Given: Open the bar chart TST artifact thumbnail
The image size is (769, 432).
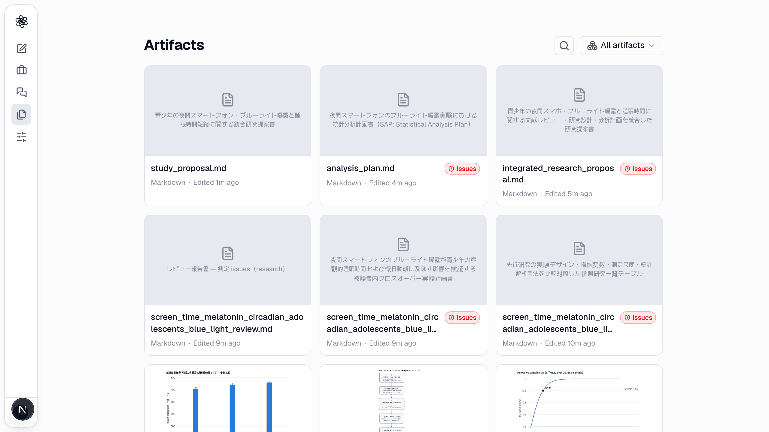Looking at the screenshot, I should (x=228, y=398).
